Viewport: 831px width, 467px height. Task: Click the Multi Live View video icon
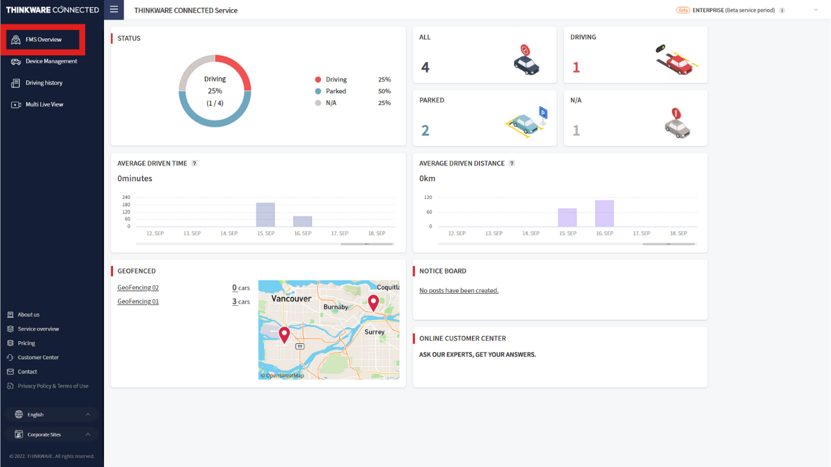[16, 105]
